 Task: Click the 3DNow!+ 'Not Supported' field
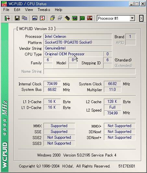(120, 137)
